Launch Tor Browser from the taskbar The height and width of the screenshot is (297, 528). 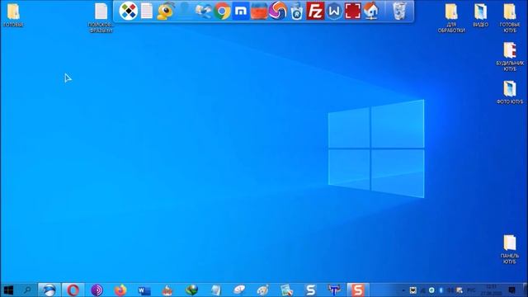[x=97, y=290]
